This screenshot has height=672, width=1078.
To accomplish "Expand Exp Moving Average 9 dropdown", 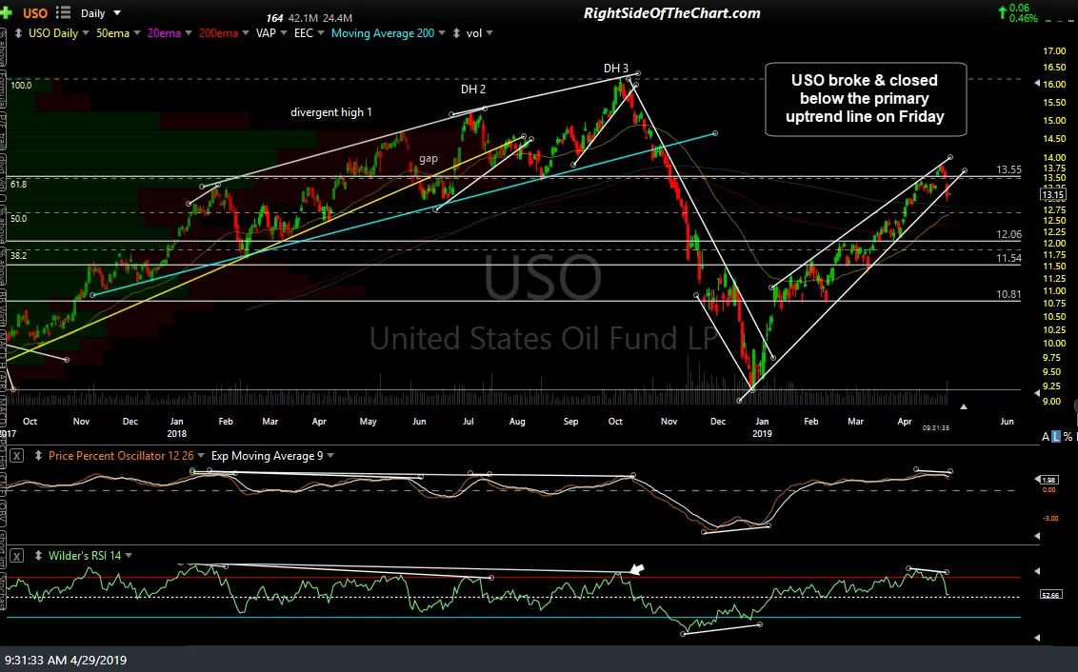I will [330, 456].
